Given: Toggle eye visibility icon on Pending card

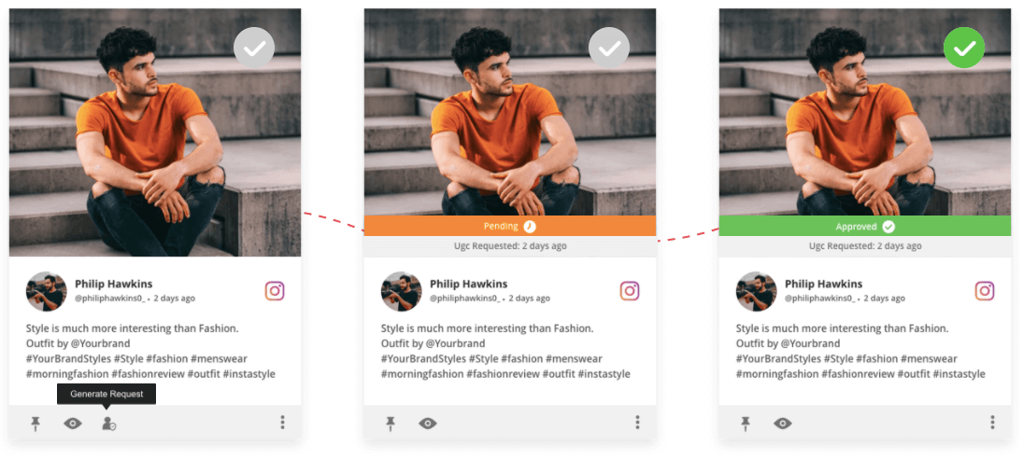Looking at the screenshot, I should coord(427,424).
